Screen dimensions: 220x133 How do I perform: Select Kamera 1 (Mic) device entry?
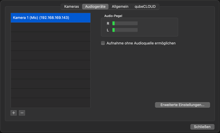(51, 18)
